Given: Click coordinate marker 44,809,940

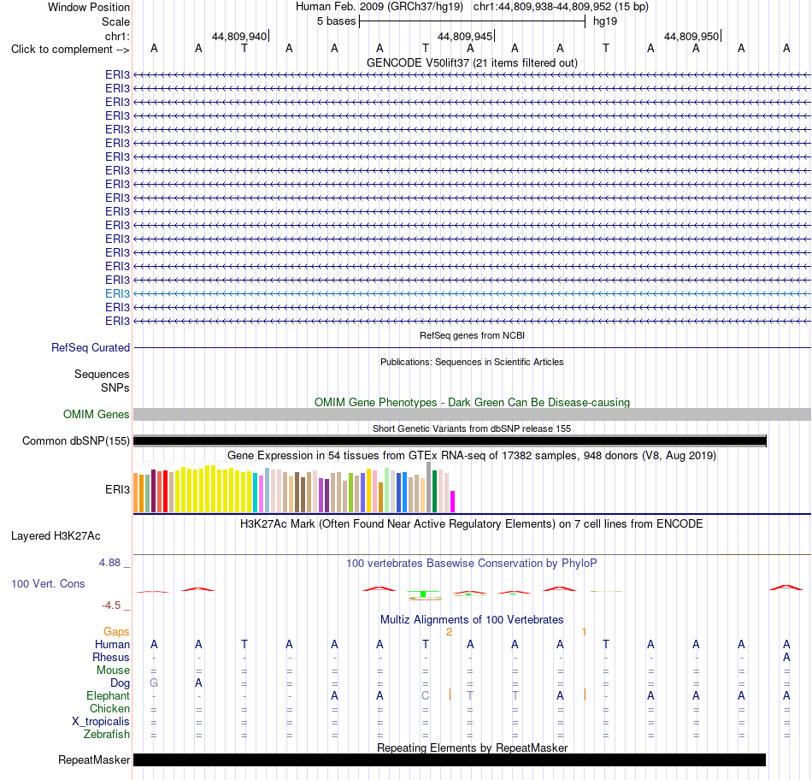Looking at the screenshot, I should click(239, 36).
